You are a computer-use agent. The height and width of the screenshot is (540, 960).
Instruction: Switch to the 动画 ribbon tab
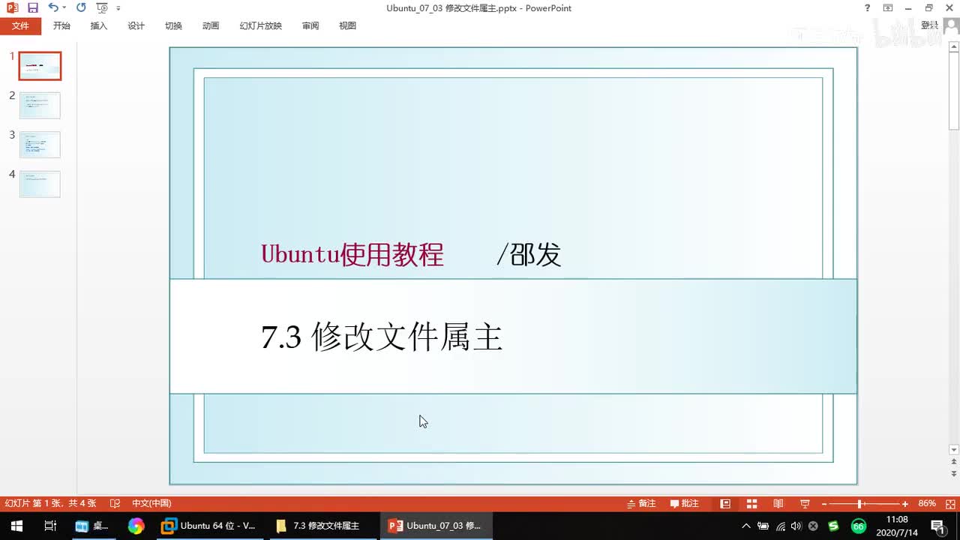pyautogui.click(x=211, y=25)
